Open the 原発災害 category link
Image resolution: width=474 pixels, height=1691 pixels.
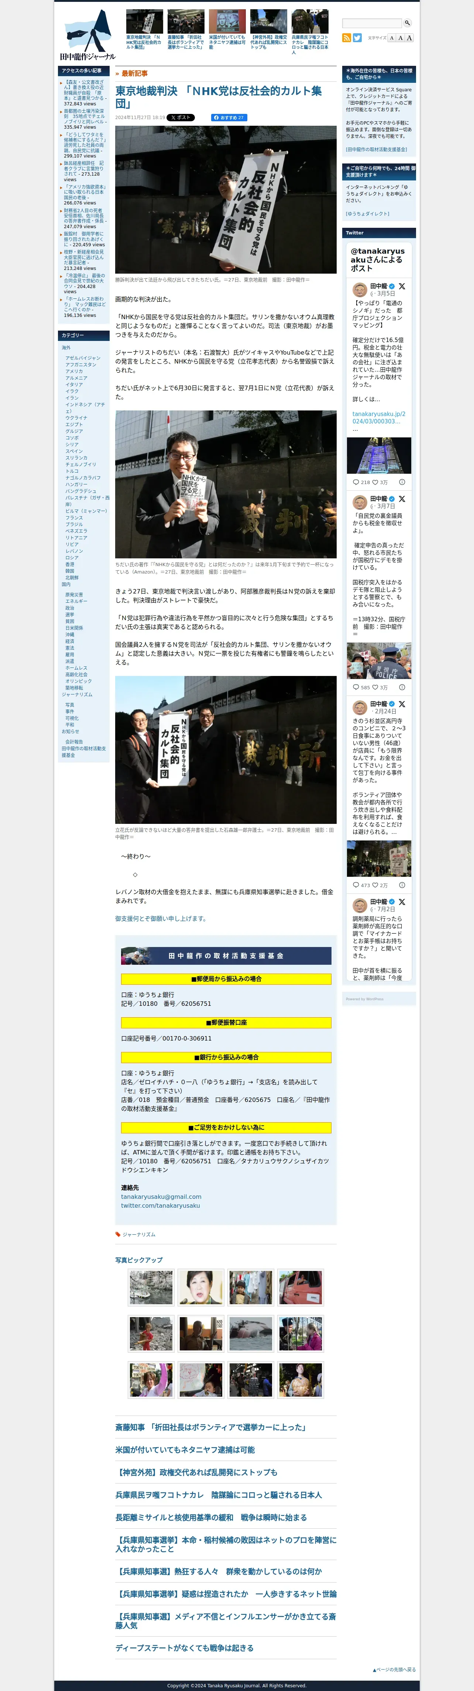click(74, 595)
